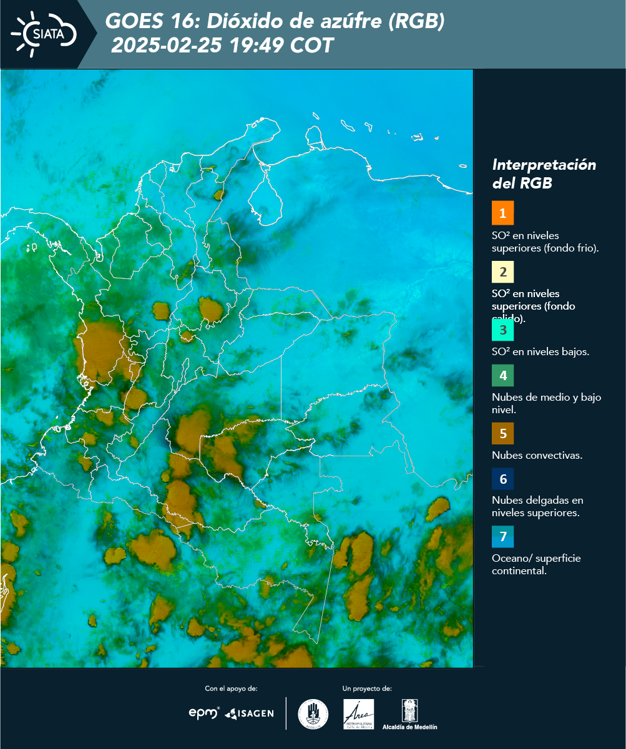Click the "Oceano/ superficie continental." label
The image size is (626, 749).
[x=536, y=564]
